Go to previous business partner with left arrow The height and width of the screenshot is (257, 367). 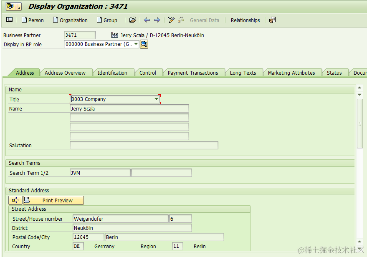coord(147,20)
